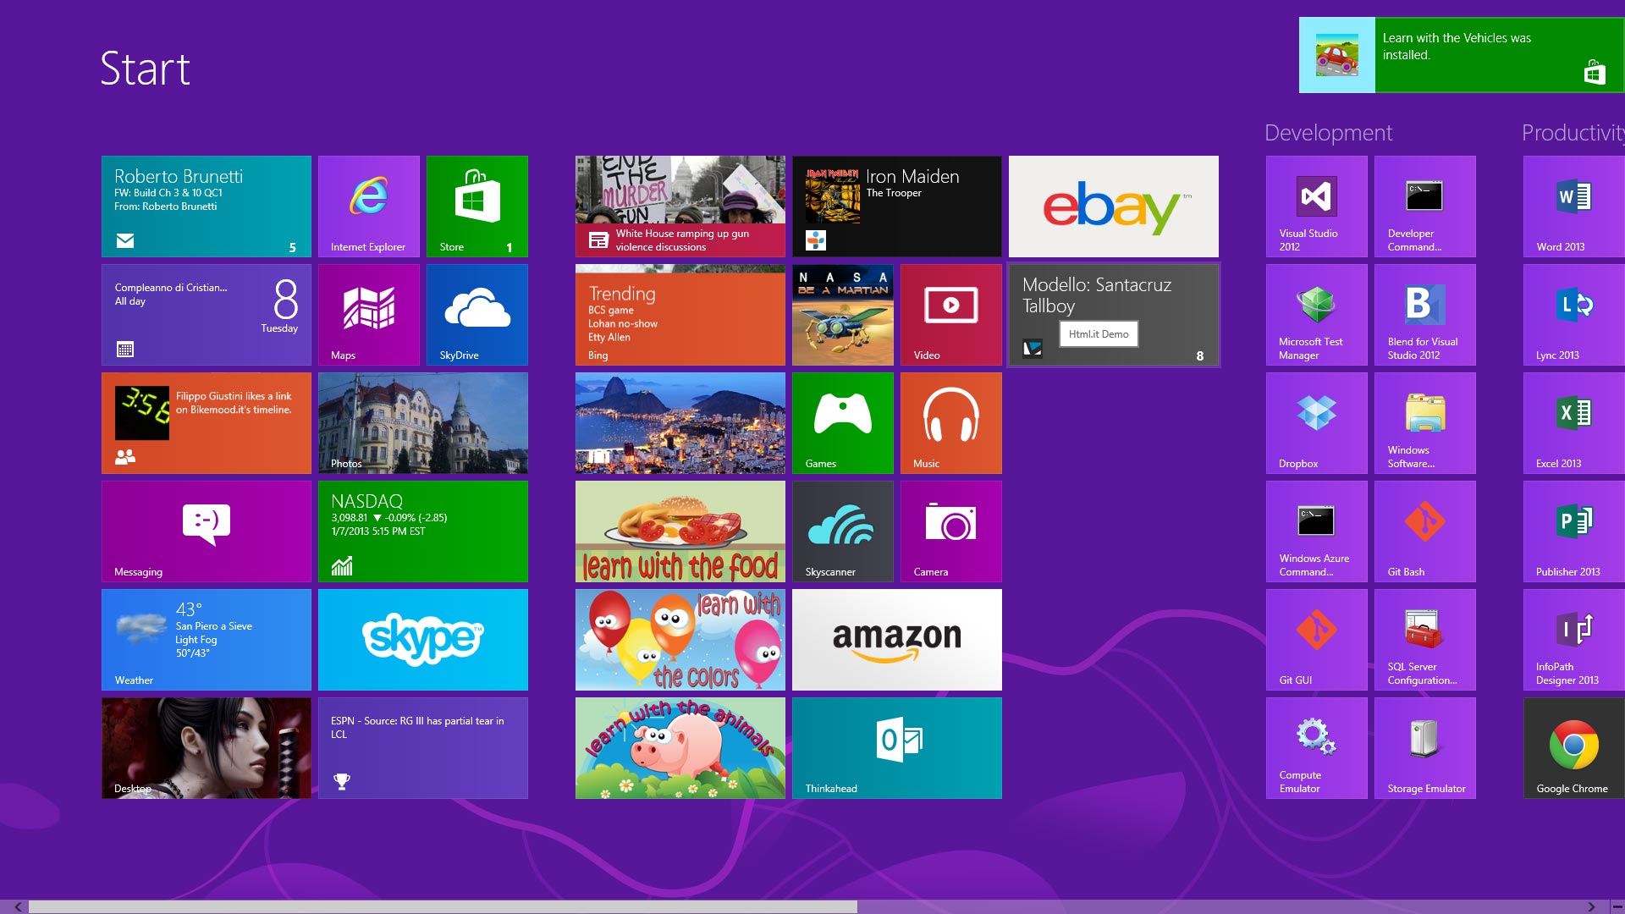This screenshot has width=1625, height=914.
Task: Launch Git GUI
Action: [1317, 640]
